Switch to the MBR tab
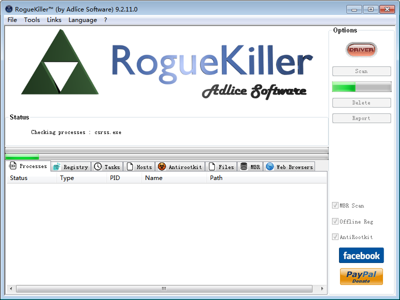400x300 pixels. (250, 167)
